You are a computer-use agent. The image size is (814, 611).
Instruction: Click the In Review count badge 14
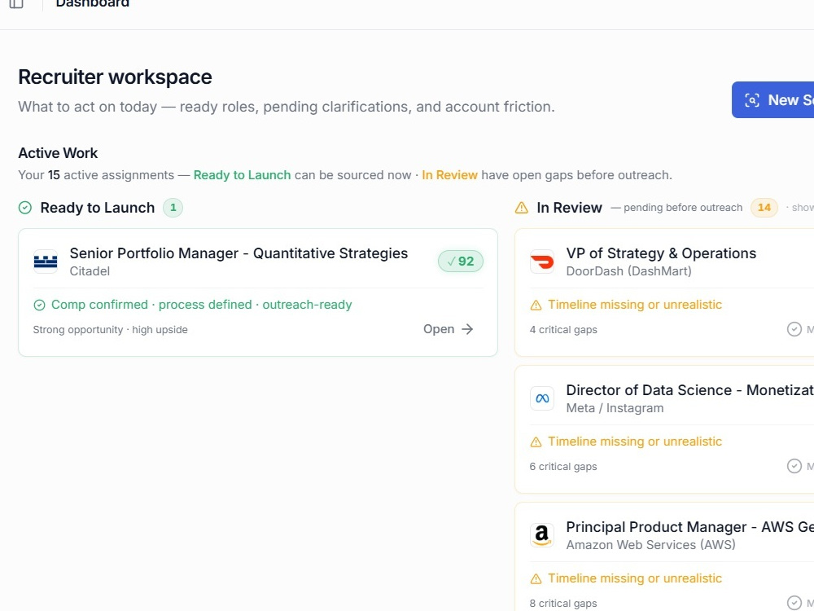pos(764,208)
